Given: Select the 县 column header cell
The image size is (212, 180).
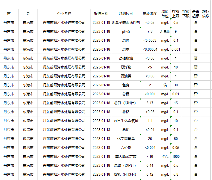Looking at the screenshot, I should click(28, 14).
